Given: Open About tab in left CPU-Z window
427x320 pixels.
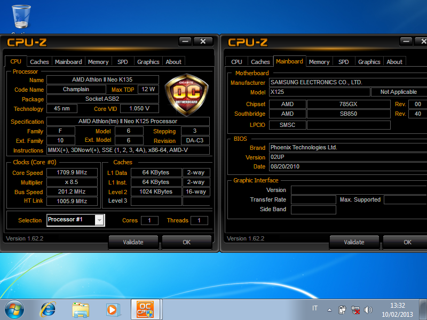Looking at the screenshot, I should pyautogui.click(x=173, y=62).
